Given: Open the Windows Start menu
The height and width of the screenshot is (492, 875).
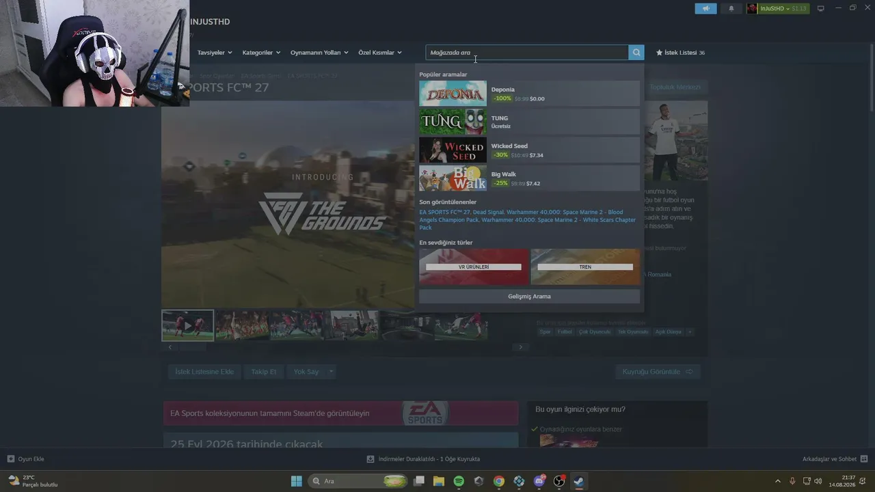Looking at the screenshot, I should 297,481.
